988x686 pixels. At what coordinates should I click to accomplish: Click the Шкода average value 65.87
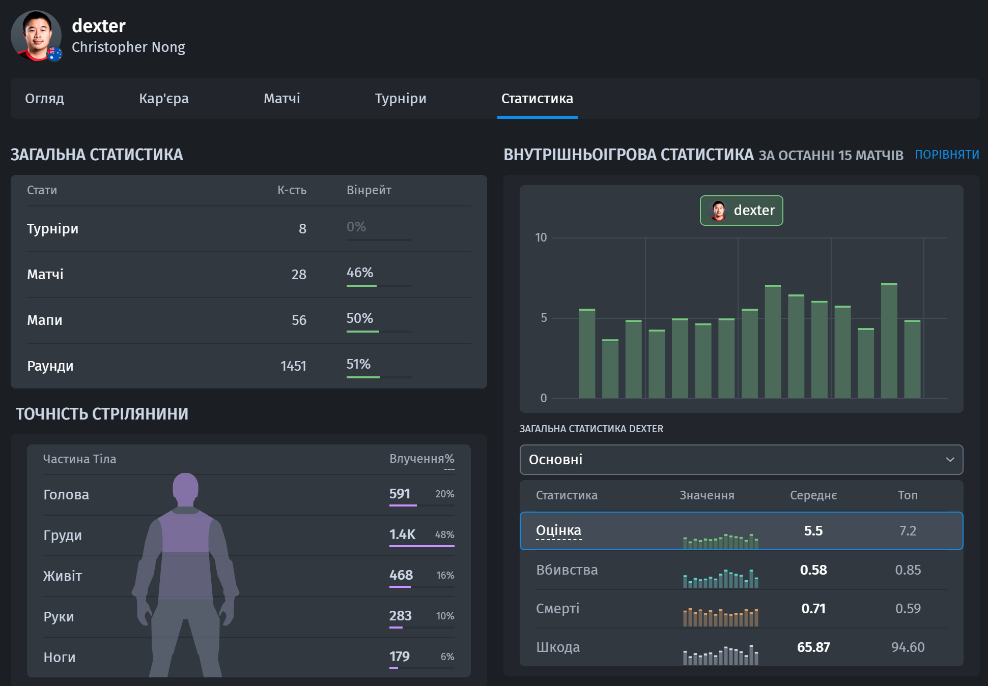point(813,647)
